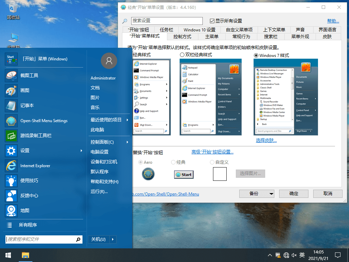Open Maps (地图) icon

click(x=11, y=211)
